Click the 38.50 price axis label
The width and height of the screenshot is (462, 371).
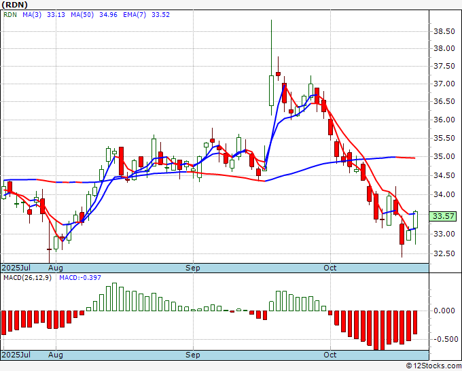(x=444, y=31)
